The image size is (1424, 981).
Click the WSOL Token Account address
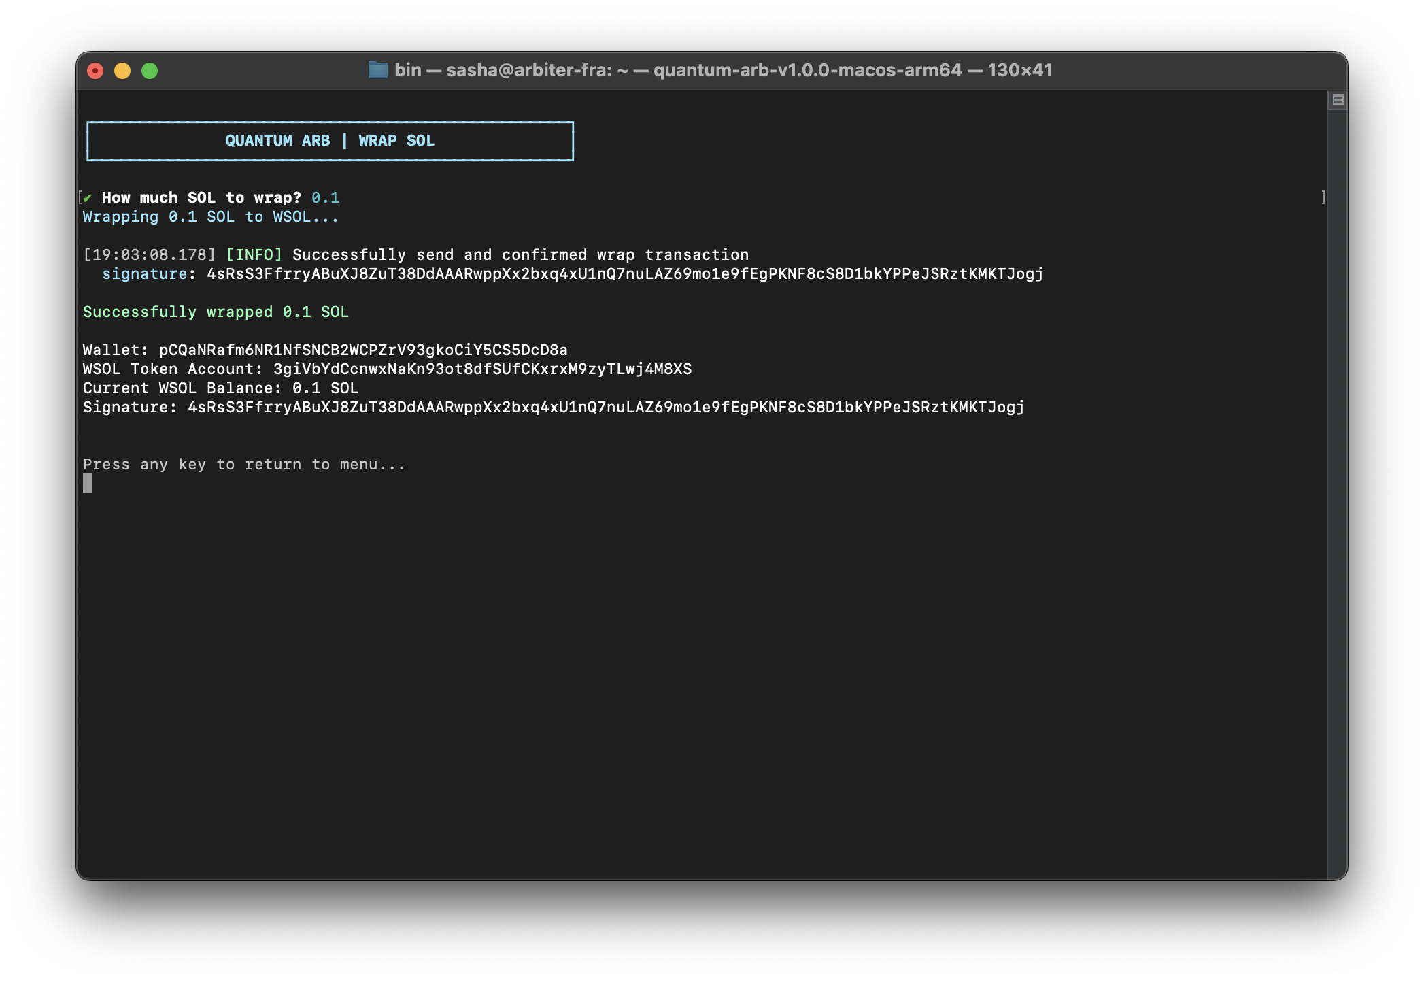pos(482,369)
